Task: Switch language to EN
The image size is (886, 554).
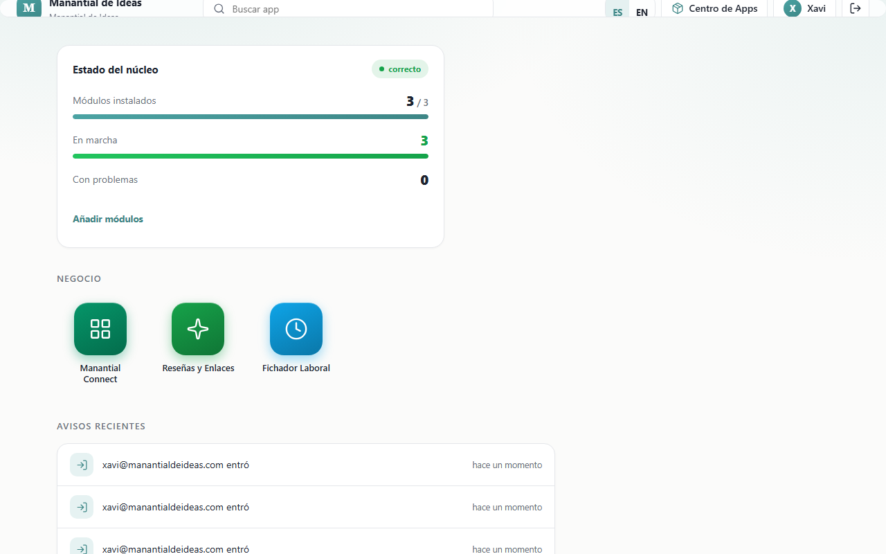Action: point(642,10)
